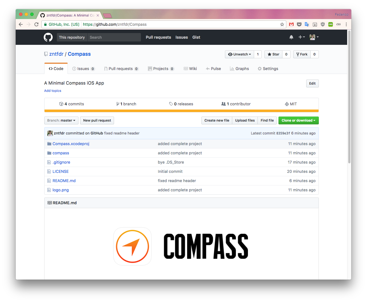Open the user avatar menu
This screenshot has height=302, width=367.
pos(314,37)
